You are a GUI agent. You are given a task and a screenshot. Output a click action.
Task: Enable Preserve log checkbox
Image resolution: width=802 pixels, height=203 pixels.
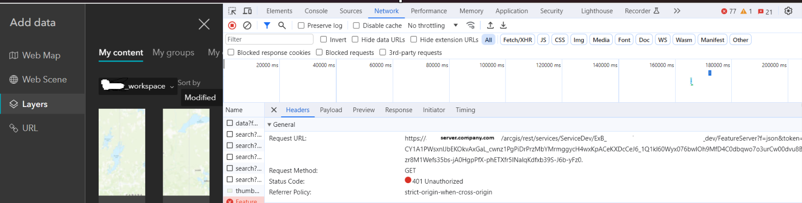coord(301,26)
